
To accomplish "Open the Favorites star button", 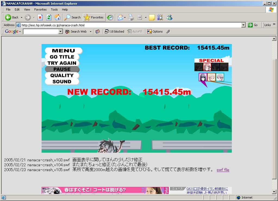I will (94, 17).
